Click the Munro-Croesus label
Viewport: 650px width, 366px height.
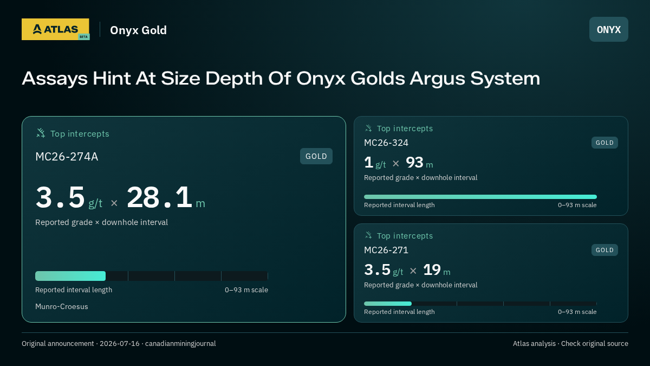[62, 306]
